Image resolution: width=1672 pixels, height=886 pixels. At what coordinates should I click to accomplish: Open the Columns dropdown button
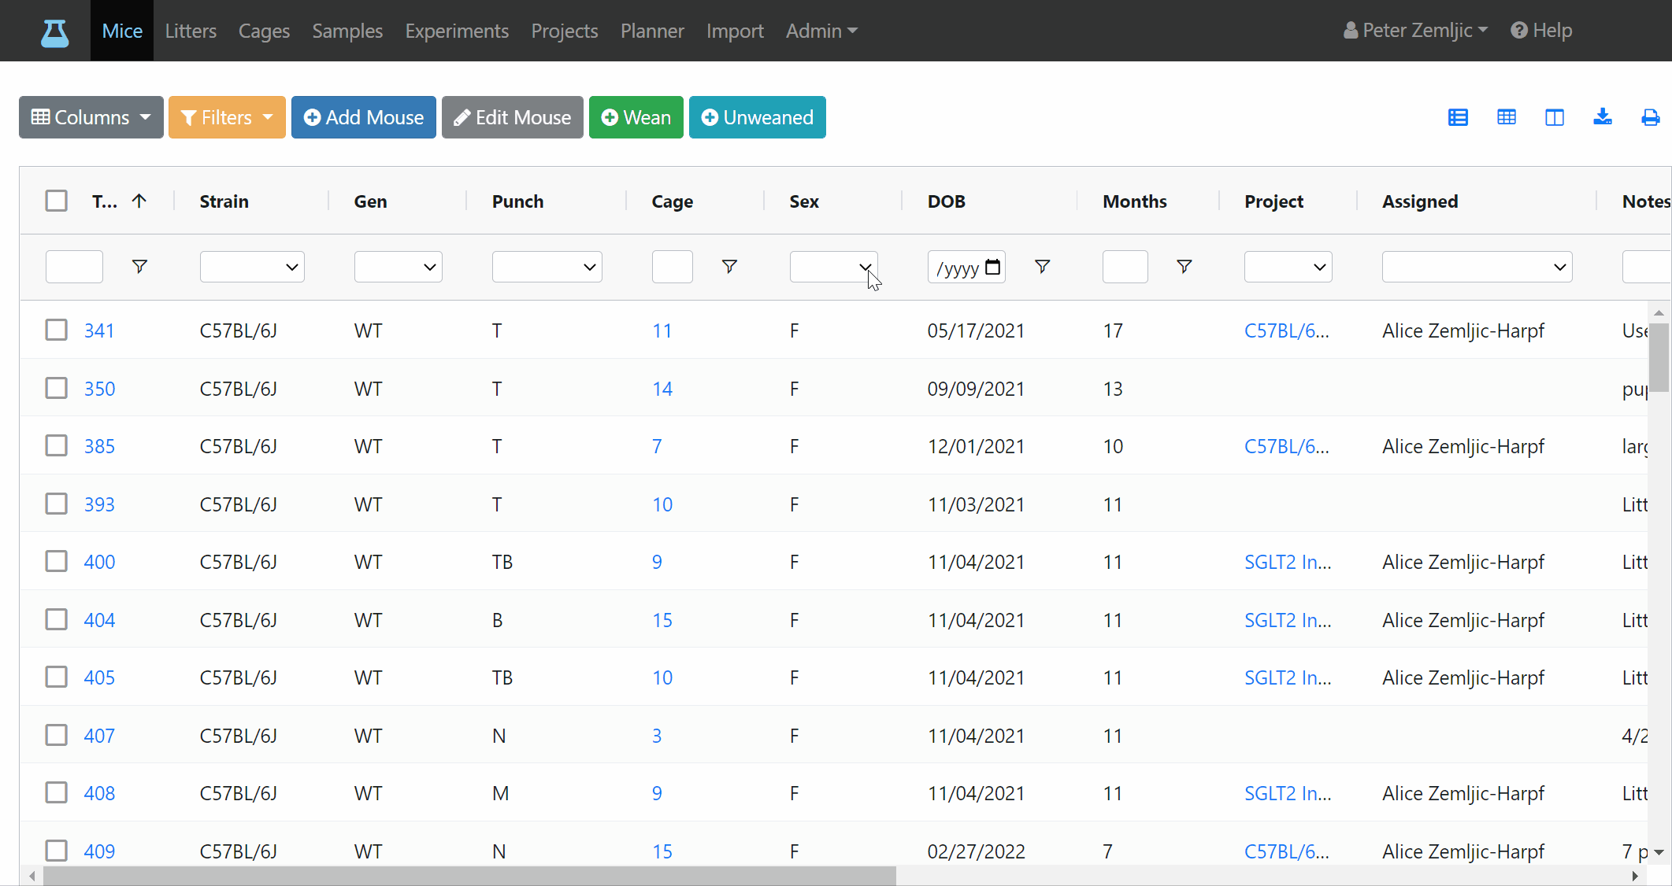pos(91,117)
